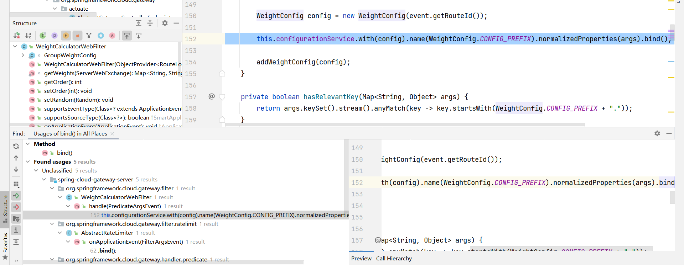Hide the Structure panel
Viewport: 684px width, 265px height.
tap(176, 23)
